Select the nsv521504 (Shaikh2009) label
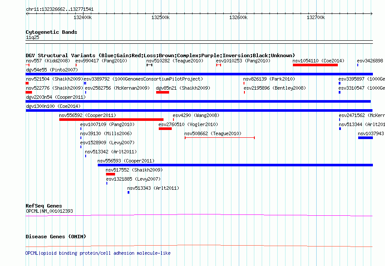The image size is (385, 266). (55, 79)
